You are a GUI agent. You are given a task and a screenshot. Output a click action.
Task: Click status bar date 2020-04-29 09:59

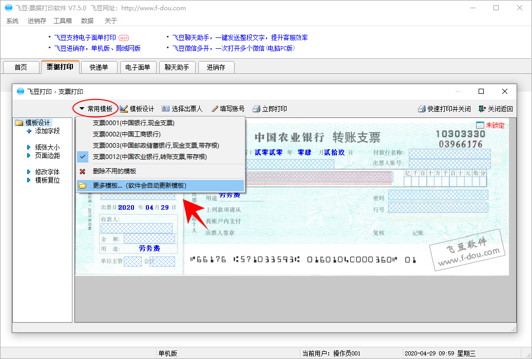[429, 353]
